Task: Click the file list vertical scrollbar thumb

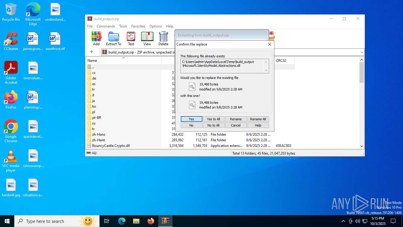Action: [x=362, y=72]
